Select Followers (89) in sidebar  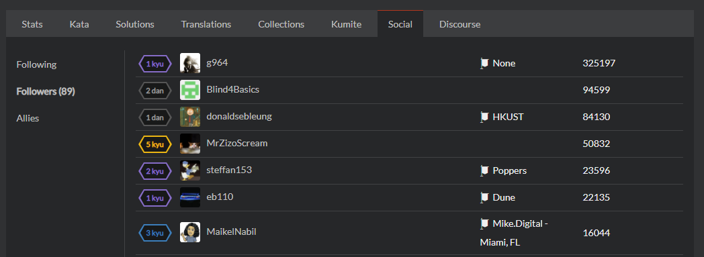point(46,91)
